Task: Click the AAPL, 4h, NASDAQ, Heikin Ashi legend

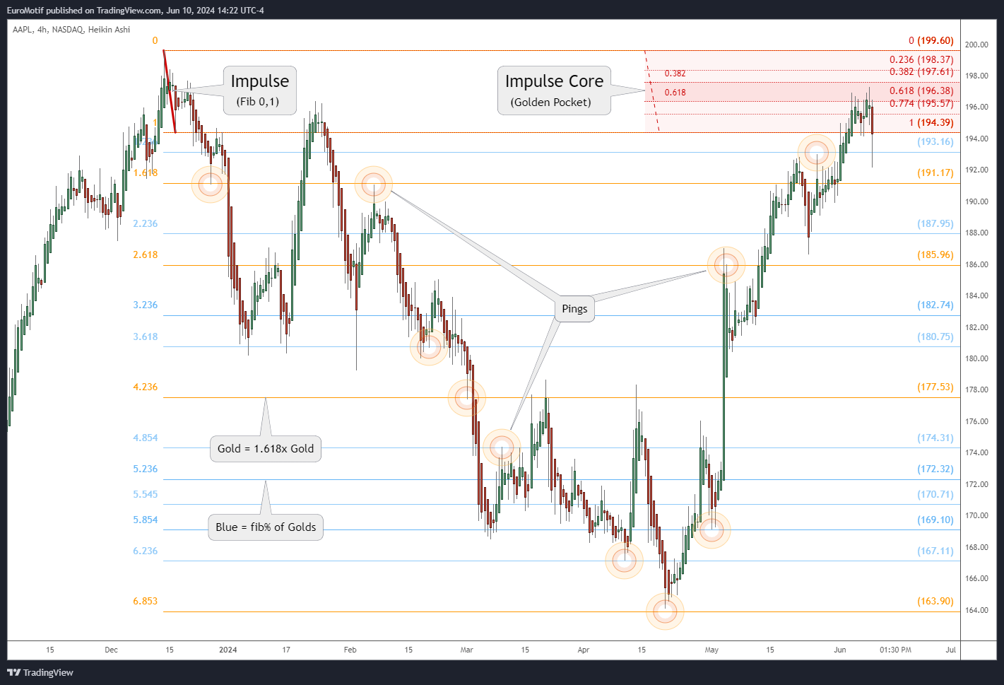Action: 71,30
